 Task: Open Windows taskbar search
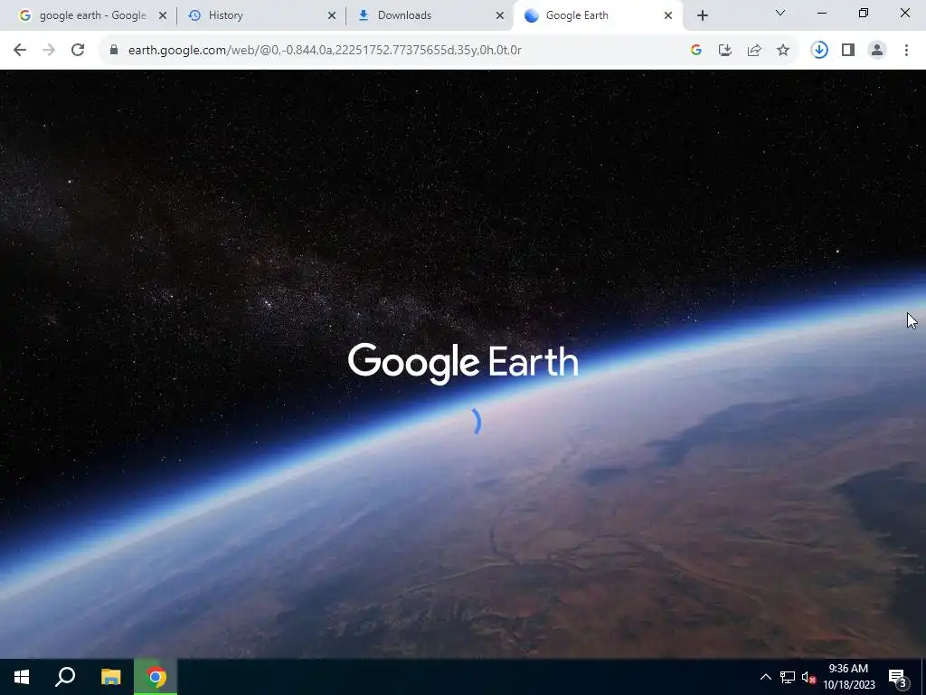[65, 677]
